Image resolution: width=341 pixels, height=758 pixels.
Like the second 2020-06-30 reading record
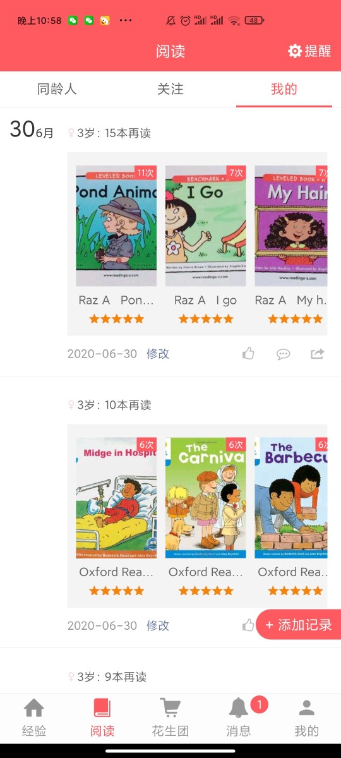coord(248,625)
